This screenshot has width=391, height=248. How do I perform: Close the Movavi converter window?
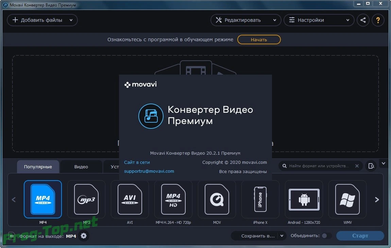[x=381, y=3]
